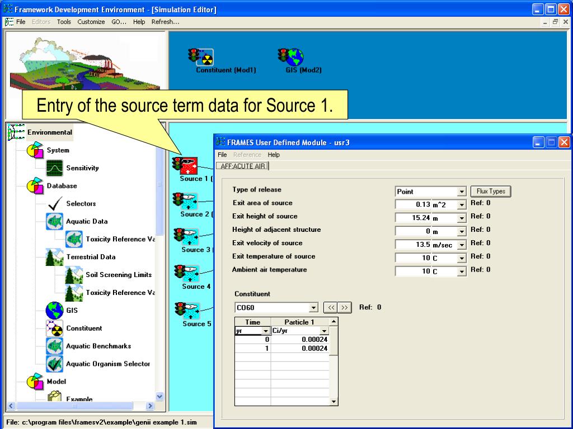Open Ambient air temperature units dropdown
The image size is (573, 429).
click(x=462, y=272)
